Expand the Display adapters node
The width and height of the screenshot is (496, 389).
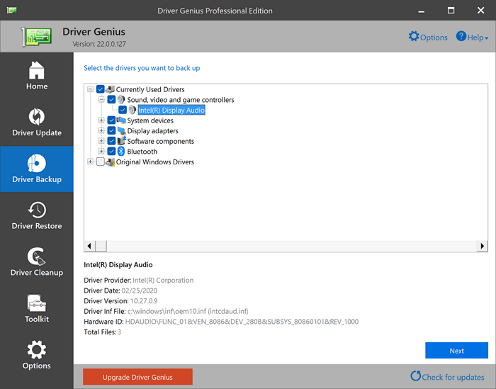click(102, 131)
